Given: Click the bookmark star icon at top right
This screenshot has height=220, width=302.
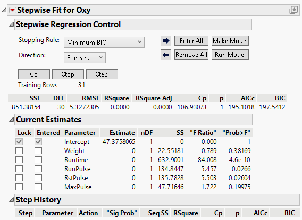Looking at the screenshot, I should [x=293, y=10].
